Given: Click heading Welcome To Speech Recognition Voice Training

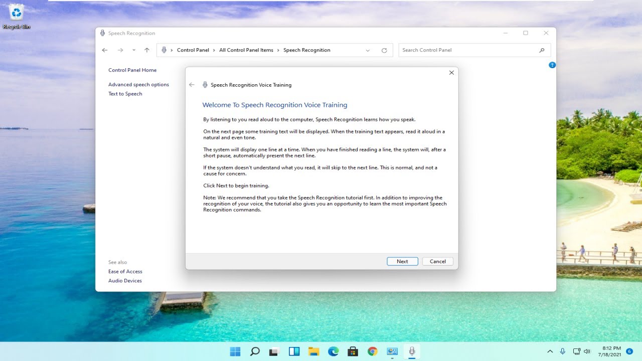Looking at the screenshot, I should [275, 105].
